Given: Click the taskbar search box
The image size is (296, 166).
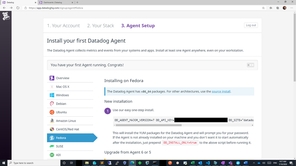Looking at the screenshot, I should pyautogui.click(x=34, y=163).
